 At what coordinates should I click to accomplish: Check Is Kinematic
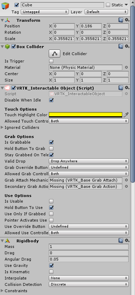51,272
